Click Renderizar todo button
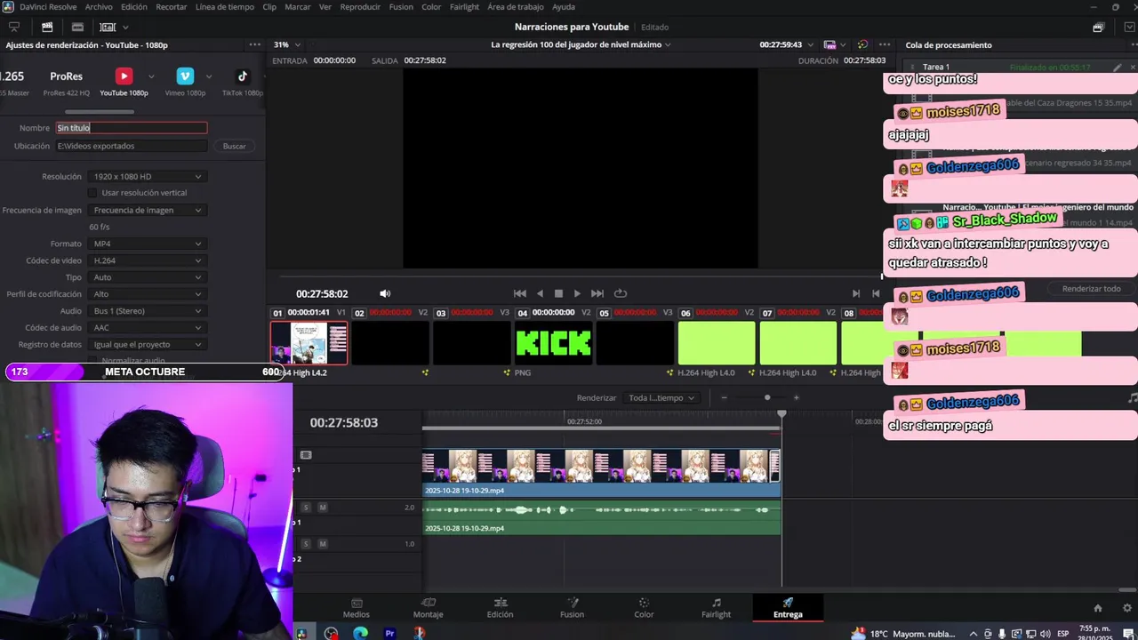This screenshot has height=640, width=1138. pos(1091,289)
